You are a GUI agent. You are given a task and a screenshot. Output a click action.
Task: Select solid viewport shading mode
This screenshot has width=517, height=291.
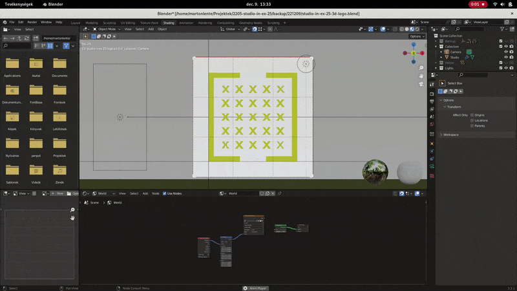coord(407,29)
